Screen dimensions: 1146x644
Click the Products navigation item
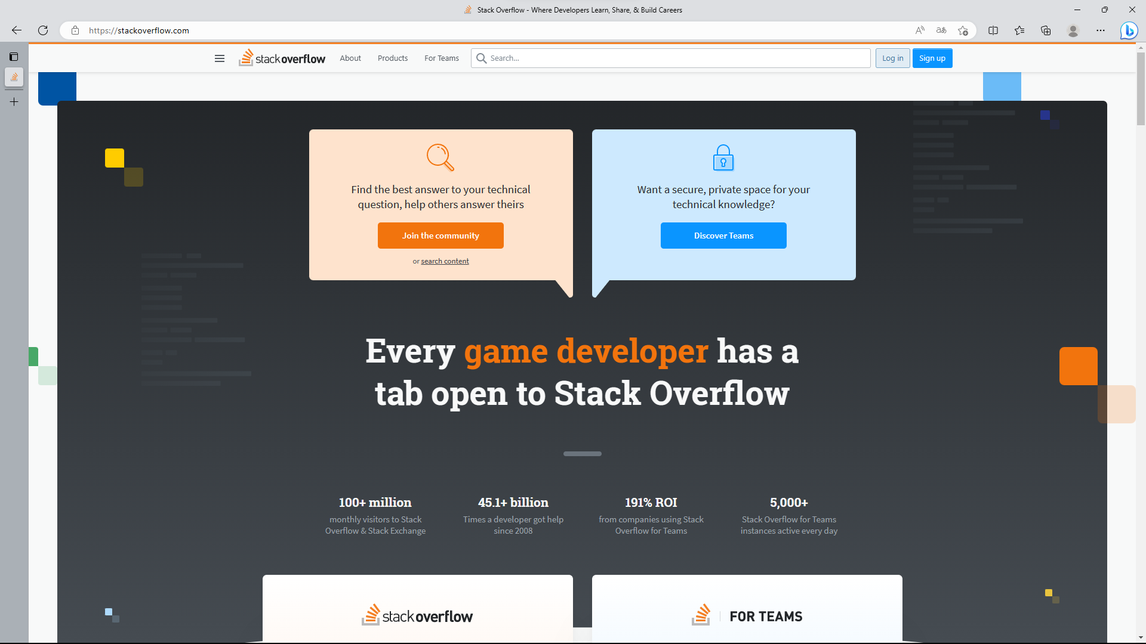pyautogui.click(x=392, y=57)
